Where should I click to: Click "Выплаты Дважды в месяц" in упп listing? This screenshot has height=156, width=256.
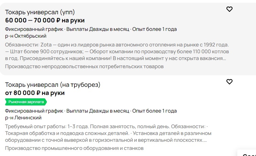tap(98, 29)
